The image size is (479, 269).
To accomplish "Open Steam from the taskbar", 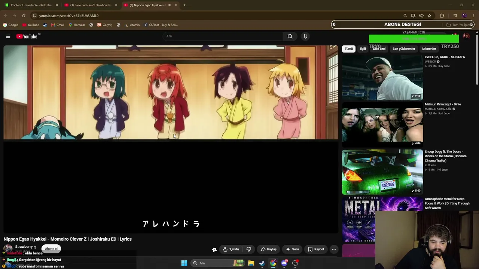I will coord(262,263).
